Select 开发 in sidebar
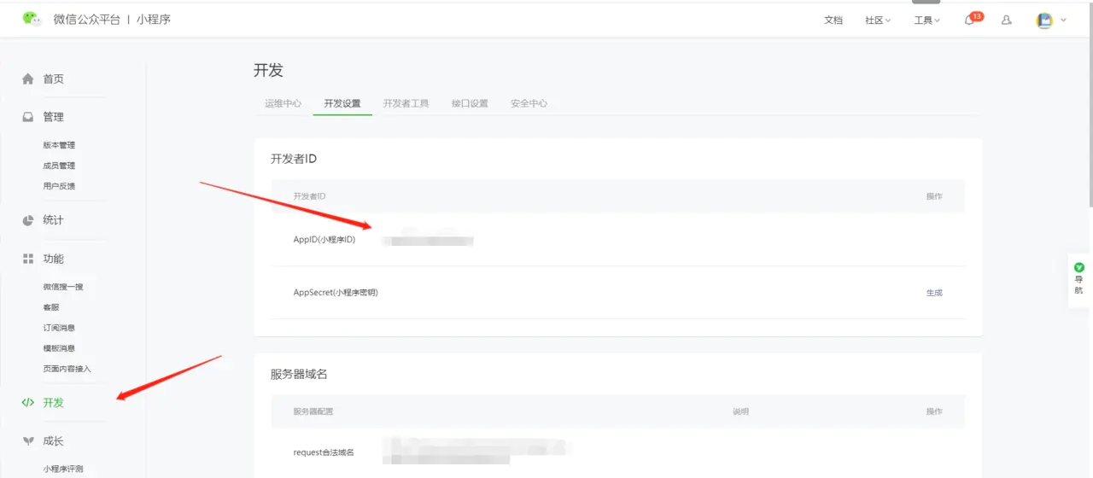The width and height of the screenshot is (1093, 478). click(53, 403)
